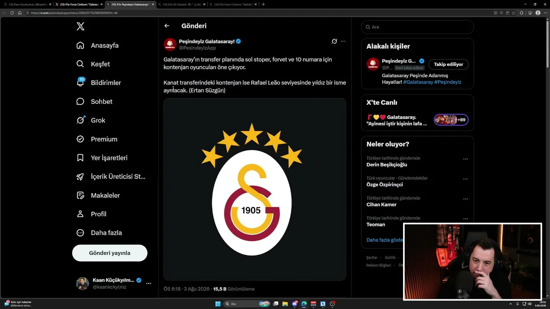Open trending topic Derin Beşikçioğlu

[387, 165]
